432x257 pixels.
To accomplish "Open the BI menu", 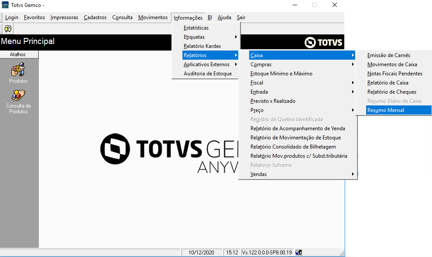I will [x=209, y=17].
